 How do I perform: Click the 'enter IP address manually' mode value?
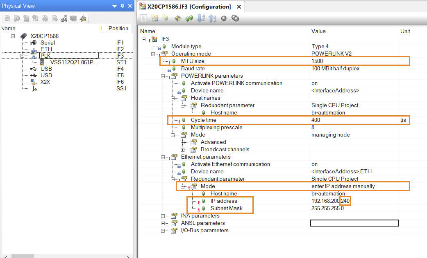(343, 186)
